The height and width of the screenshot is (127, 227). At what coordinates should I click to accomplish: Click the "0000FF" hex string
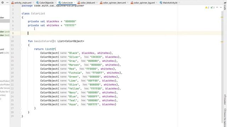[93, 96]
